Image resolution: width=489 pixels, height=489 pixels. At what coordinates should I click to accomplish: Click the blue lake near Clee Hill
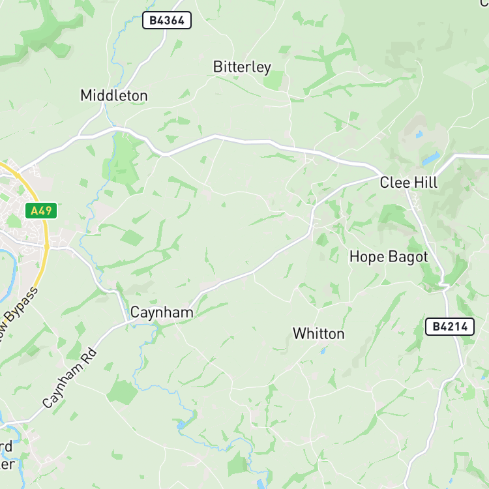click(x=431, y=158)
